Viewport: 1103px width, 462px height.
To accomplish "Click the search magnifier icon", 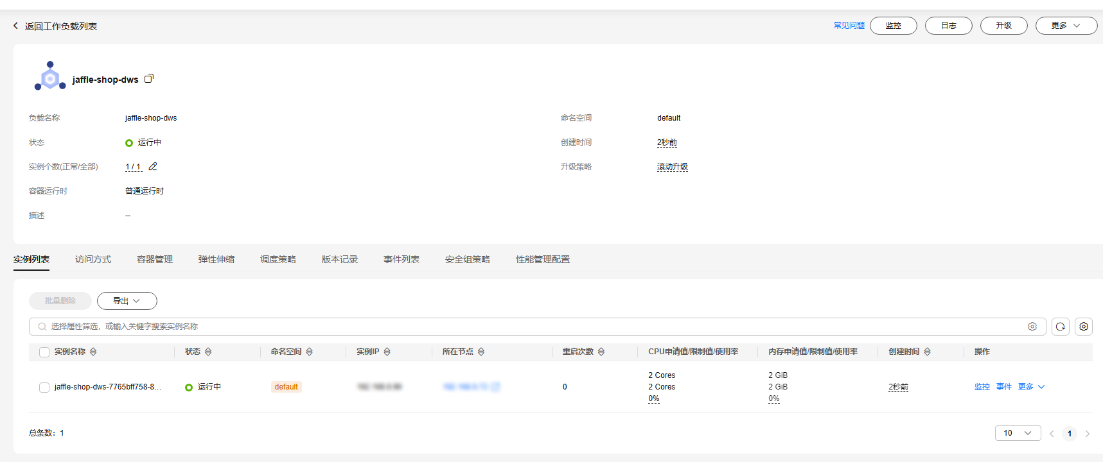I will (42, 327).
